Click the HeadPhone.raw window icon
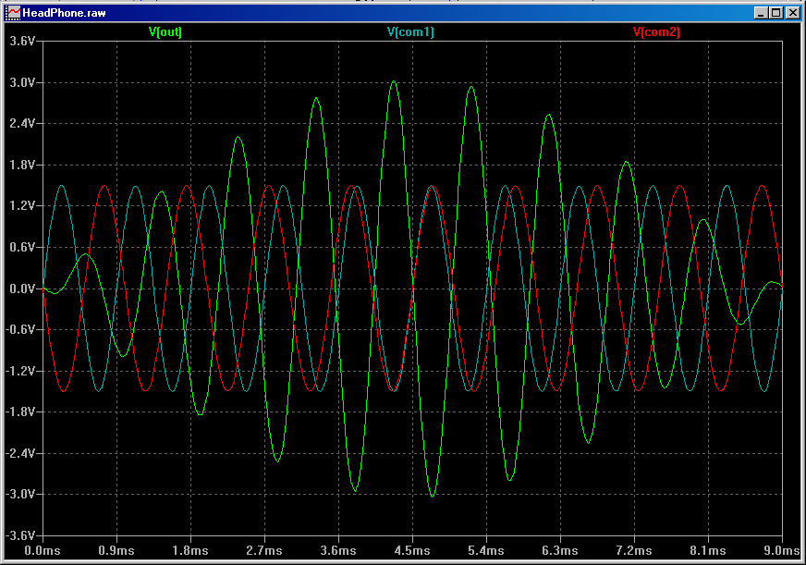 pos(13,13)
